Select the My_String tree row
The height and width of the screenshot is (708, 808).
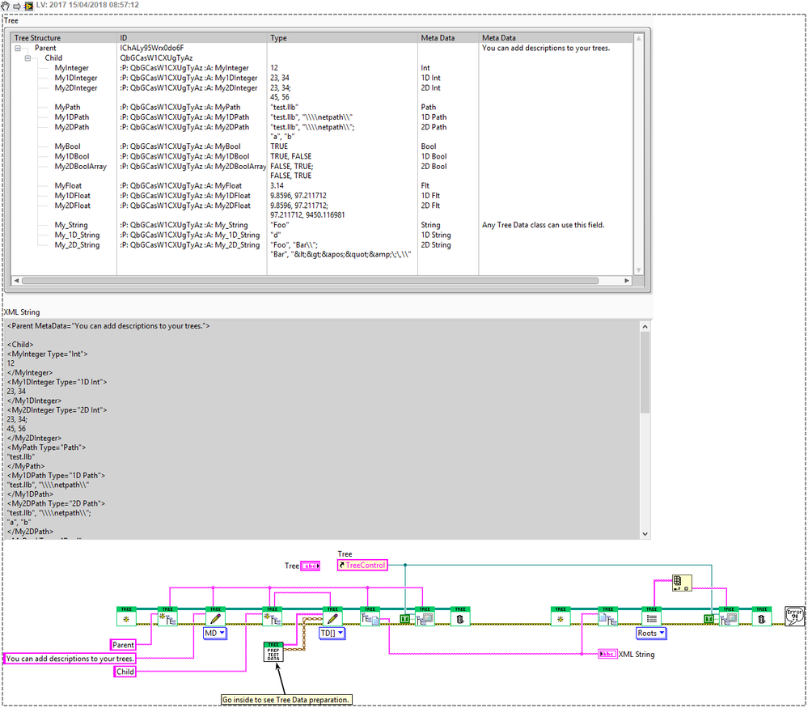[x=322, y=225]
